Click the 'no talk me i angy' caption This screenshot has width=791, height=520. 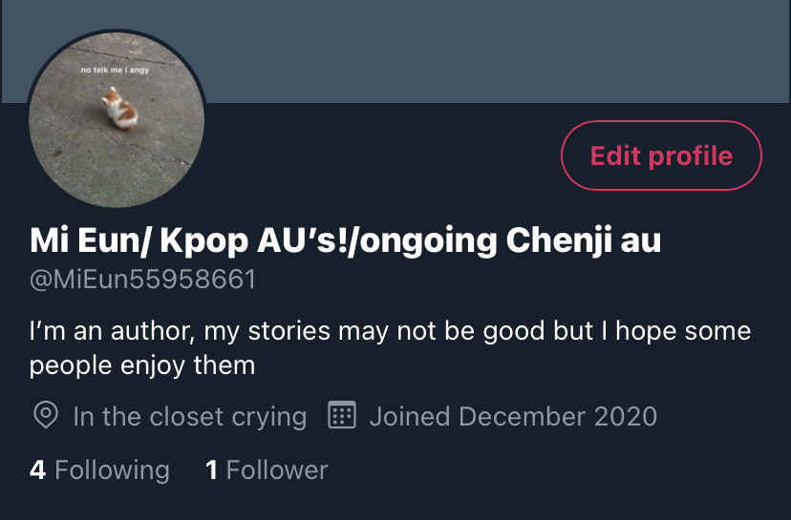point(115,70)
